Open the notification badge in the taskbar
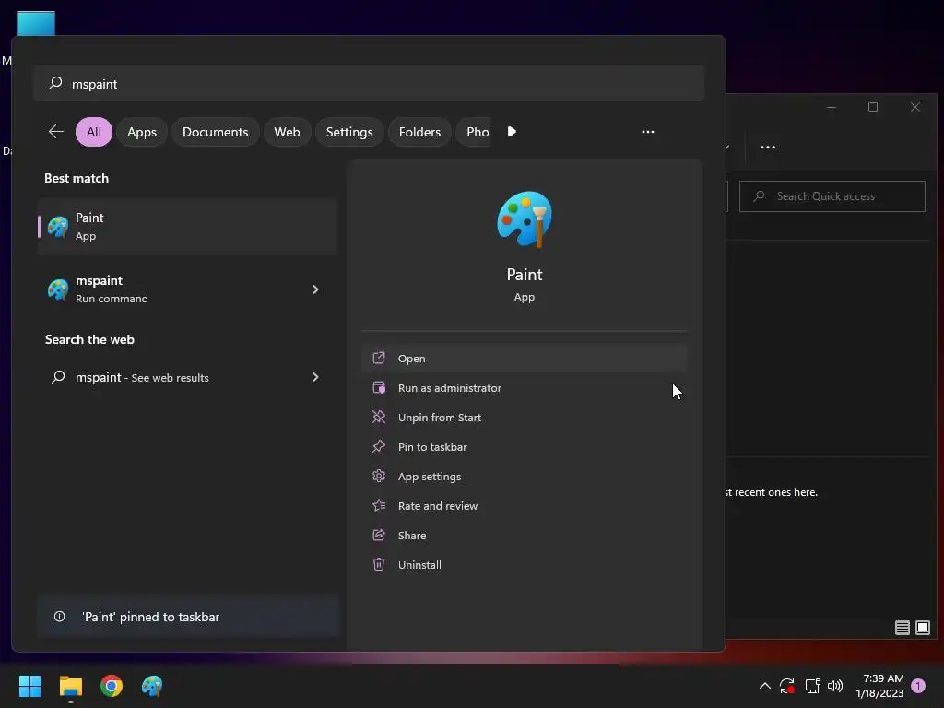 coord(918,686)
